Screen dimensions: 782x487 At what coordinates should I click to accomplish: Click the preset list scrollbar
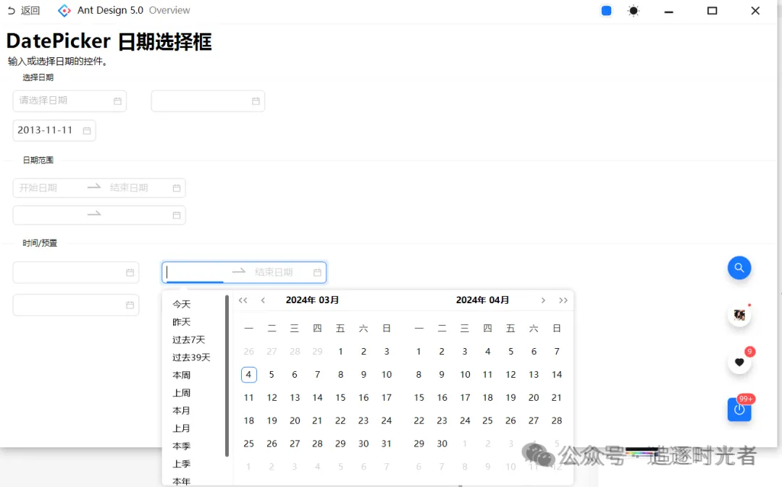click(x=227, y=376)
